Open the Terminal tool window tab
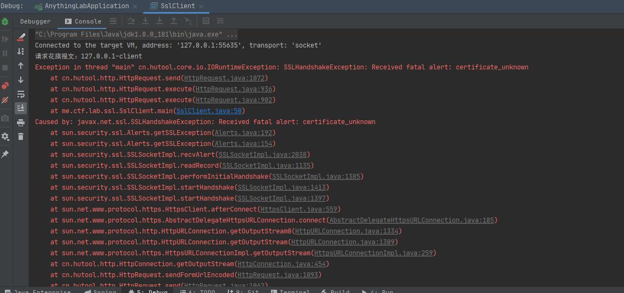The width and height of the screenshot is (624, 293). coord(290,291)
